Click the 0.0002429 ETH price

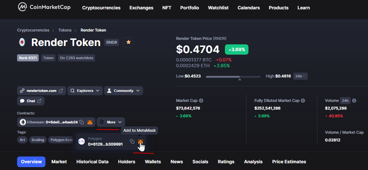(193, 66)
